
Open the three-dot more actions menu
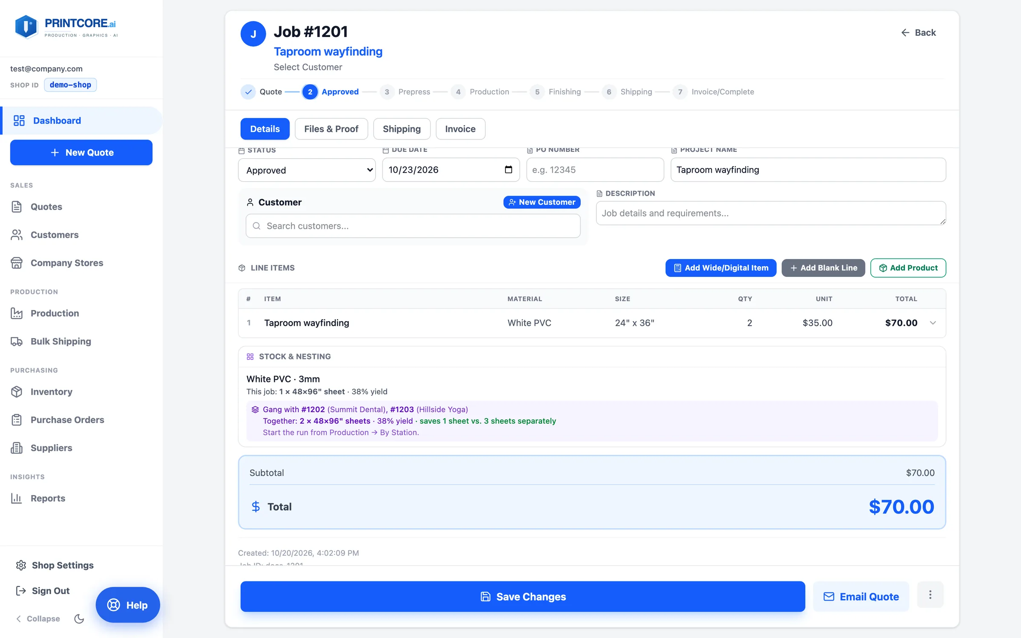tap(930, 595)
